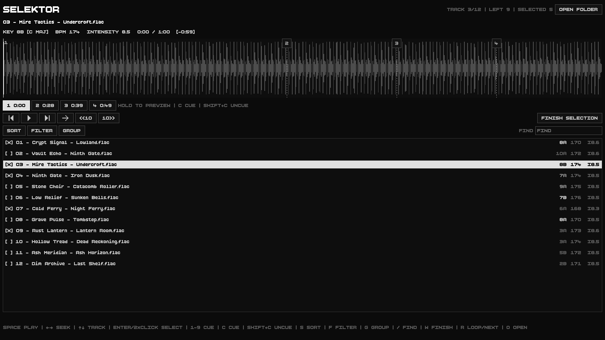Start playback with the play button
This screenshot has height=340, width=605.
pos(29,118)
